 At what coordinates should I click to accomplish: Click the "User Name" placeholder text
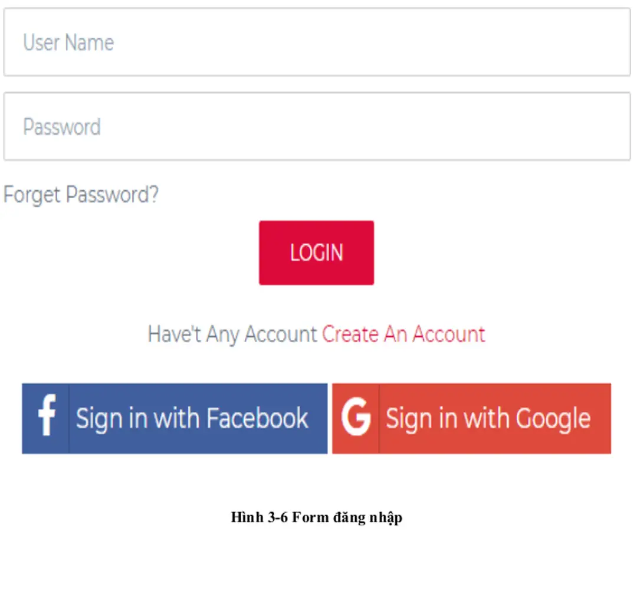[68, 42]
